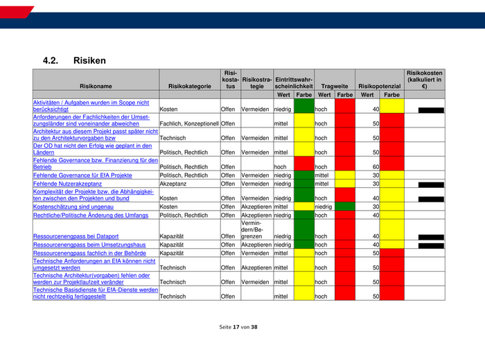Click the risk potential value '60' cell
Viewport: 485px width, 343px height.
[367, 167]
